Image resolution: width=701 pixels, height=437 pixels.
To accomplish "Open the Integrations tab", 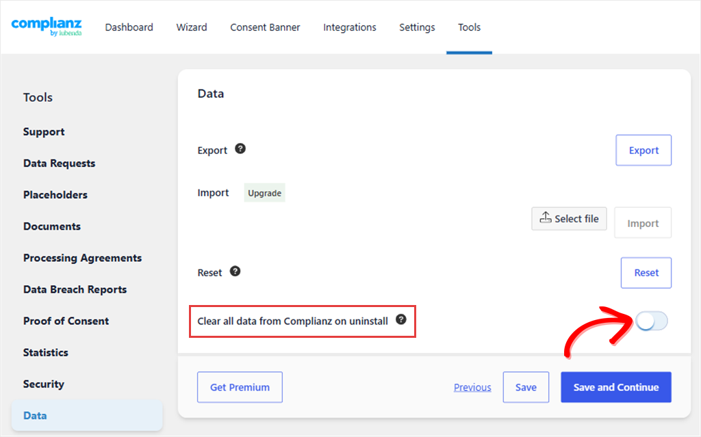I will point(350,27).
